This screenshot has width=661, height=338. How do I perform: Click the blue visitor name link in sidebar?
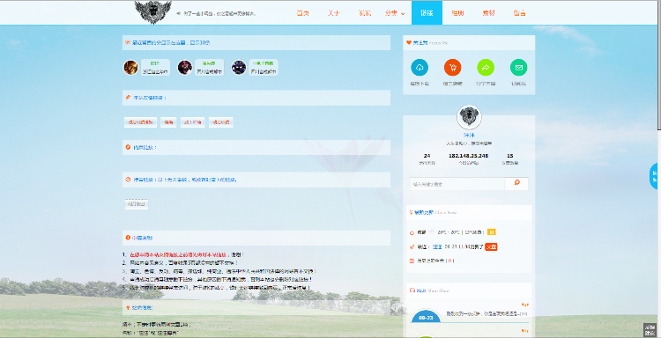click(x=437, y=247)
